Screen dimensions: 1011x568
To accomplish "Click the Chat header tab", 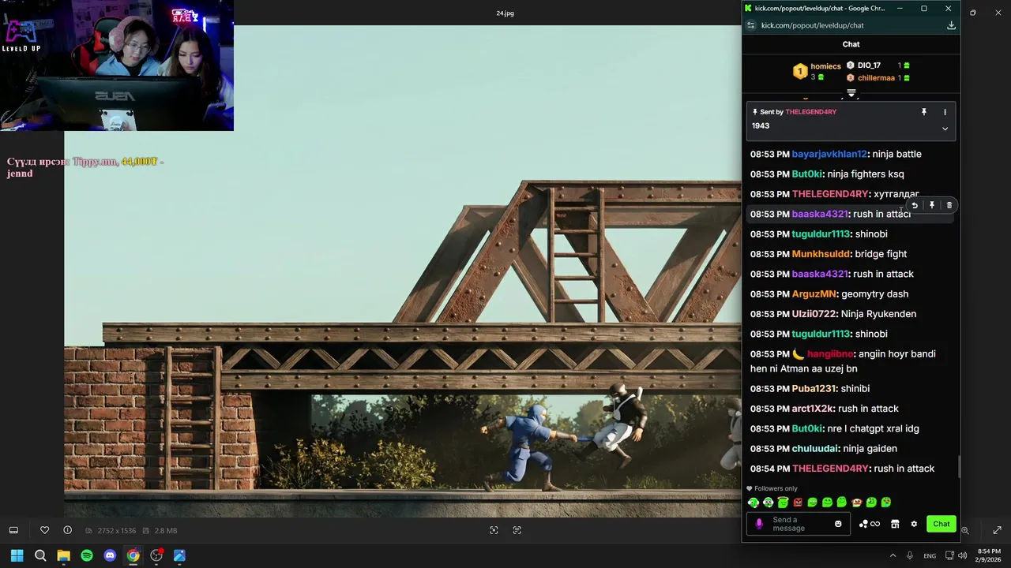I will [851, 44].
